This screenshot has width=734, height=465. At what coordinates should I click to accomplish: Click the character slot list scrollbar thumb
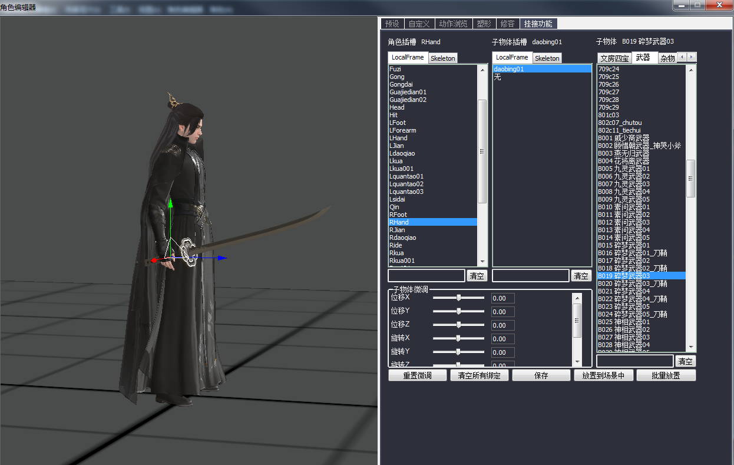point(482,151)
